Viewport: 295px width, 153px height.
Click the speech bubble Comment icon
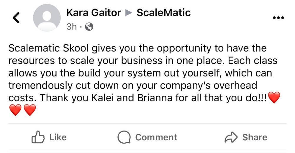tap(124, 137)
